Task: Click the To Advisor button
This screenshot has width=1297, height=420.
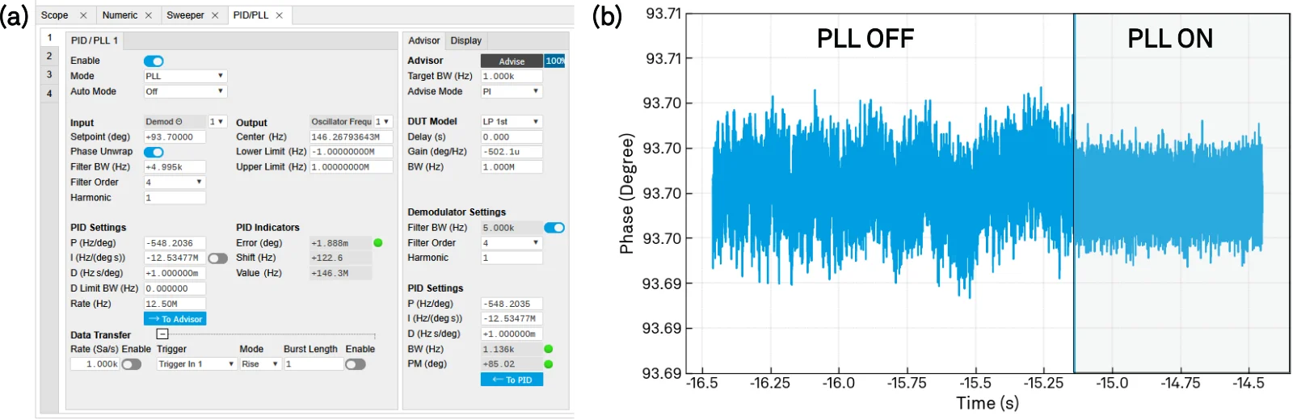Action: [x=175, y=319]
